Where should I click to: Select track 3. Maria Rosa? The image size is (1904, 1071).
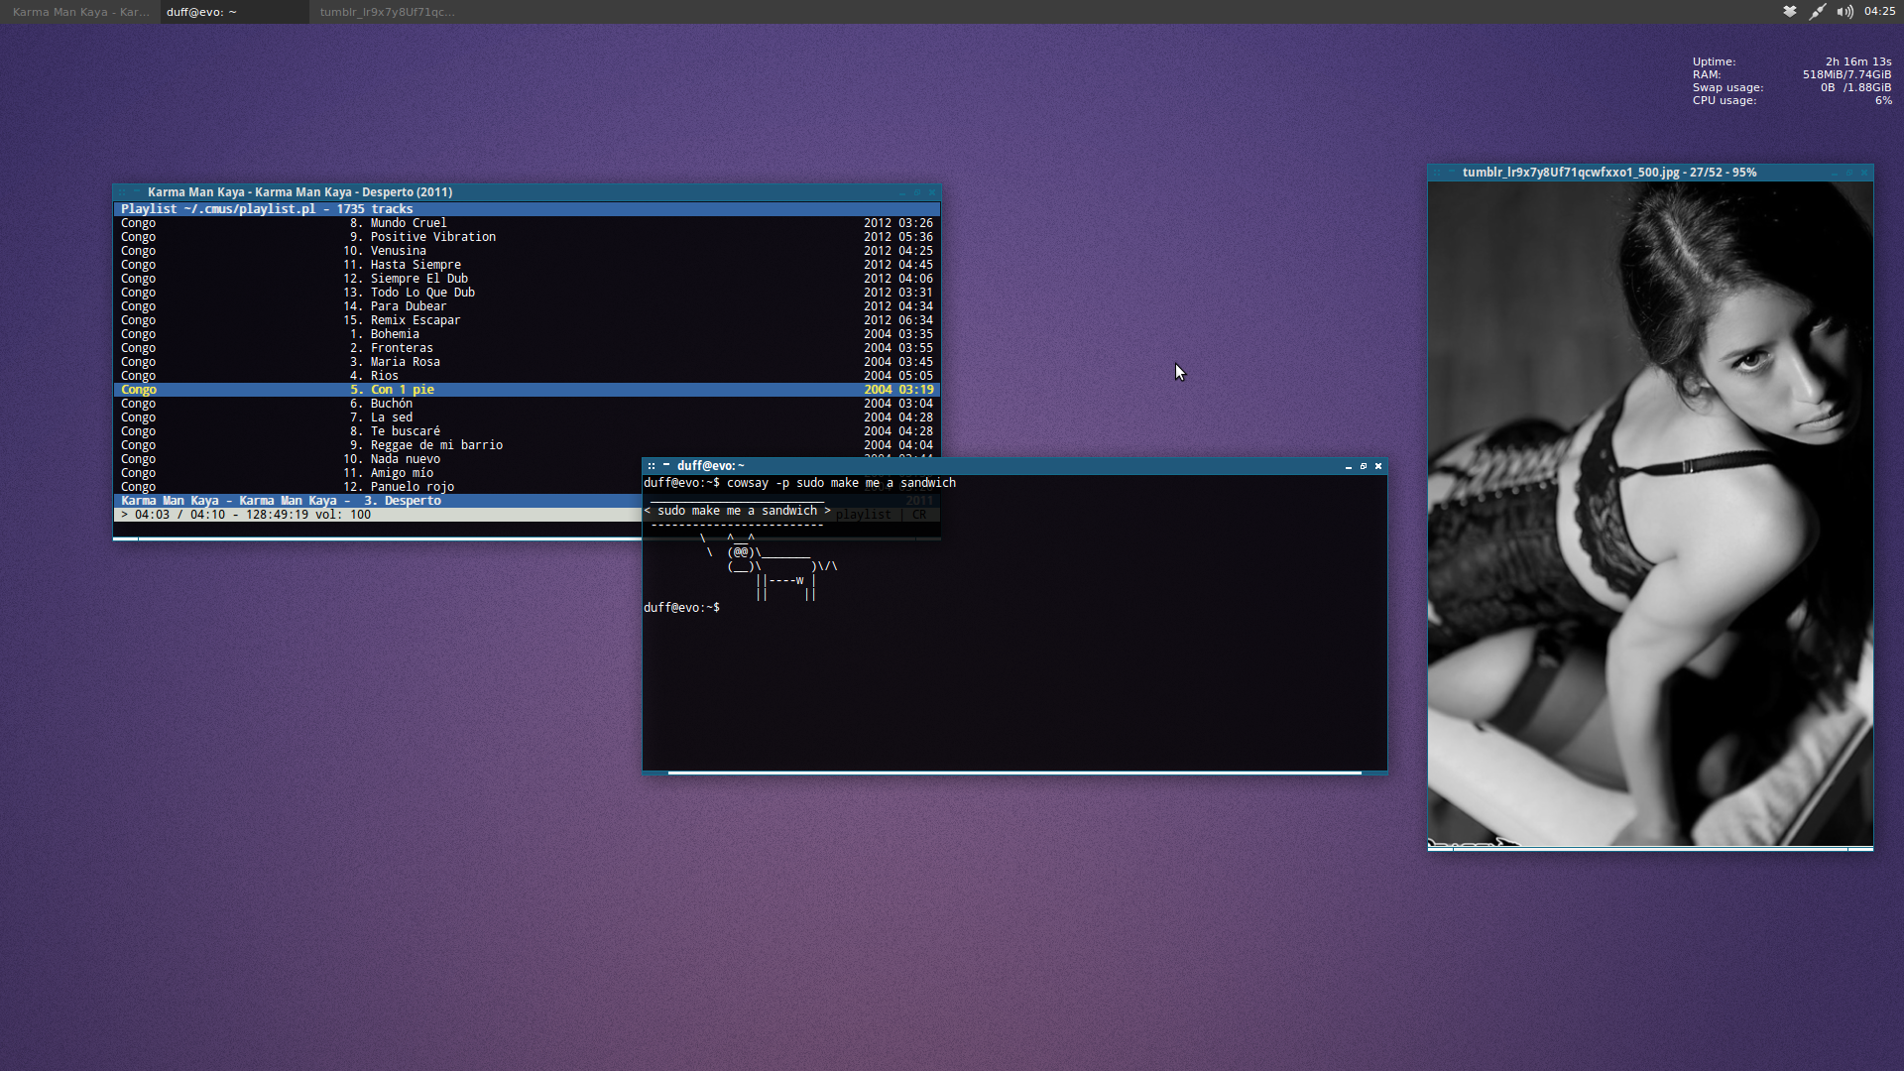click(x=527, y=362)
